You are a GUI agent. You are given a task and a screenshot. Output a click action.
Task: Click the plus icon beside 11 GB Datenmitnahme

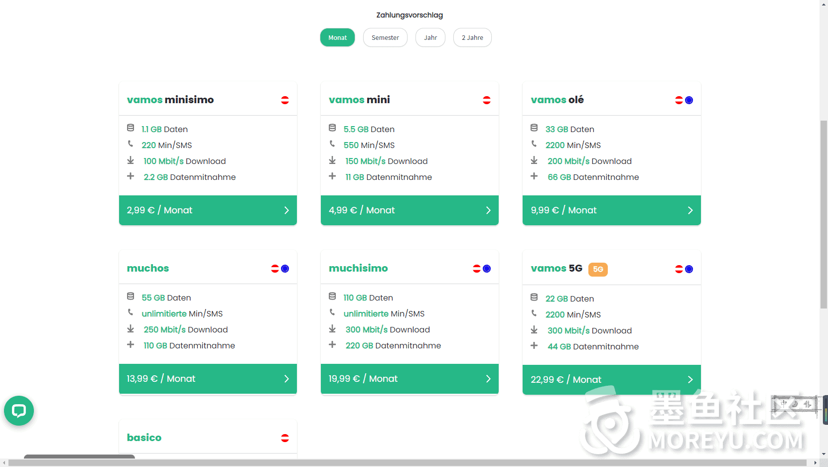click(332, 176)
